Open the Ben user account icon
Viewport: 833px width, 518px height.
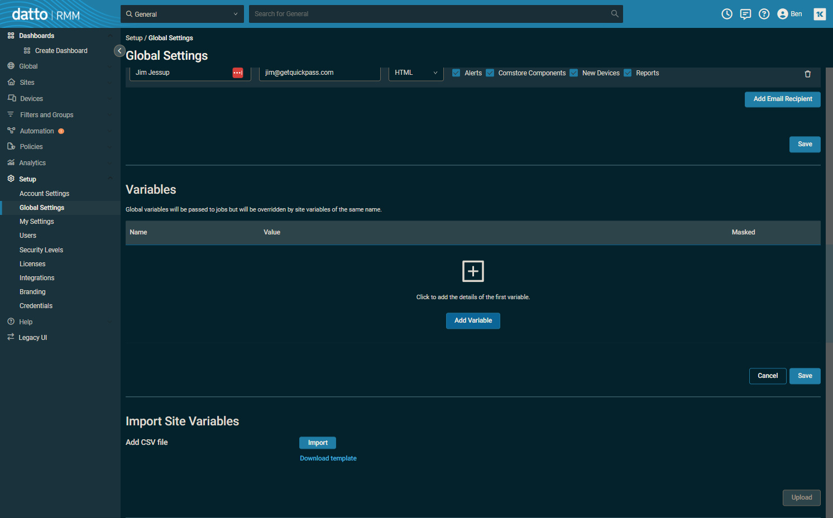783,14
